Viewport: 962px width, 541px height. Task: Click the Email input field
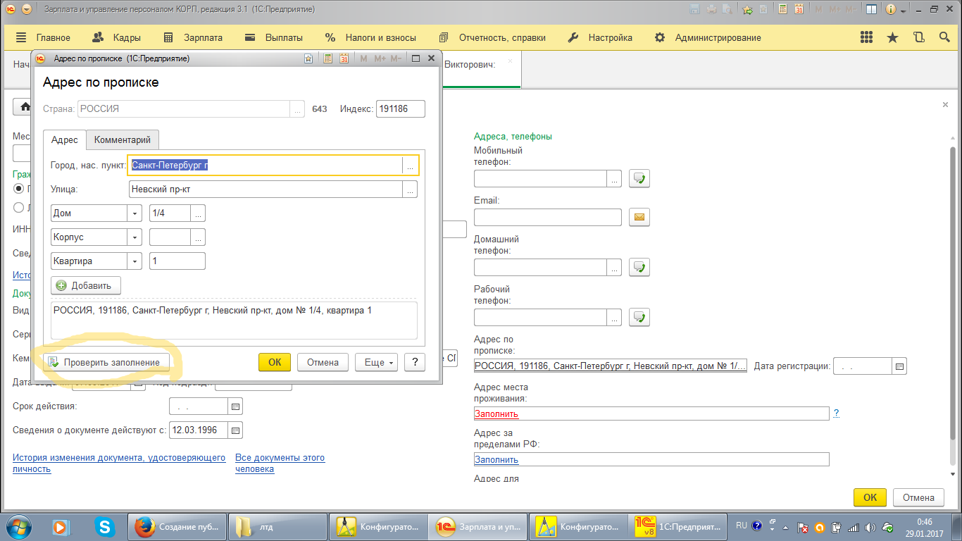548,217
